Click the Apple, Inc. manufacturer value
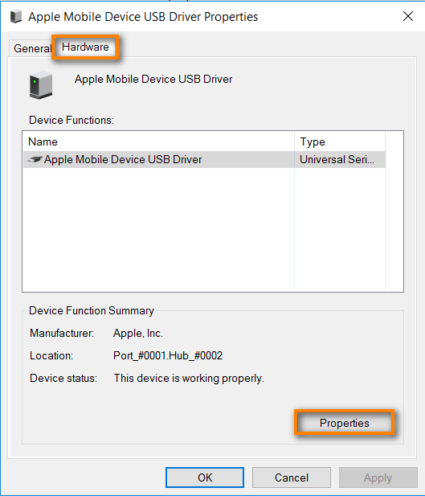 [x=138, y=333]
